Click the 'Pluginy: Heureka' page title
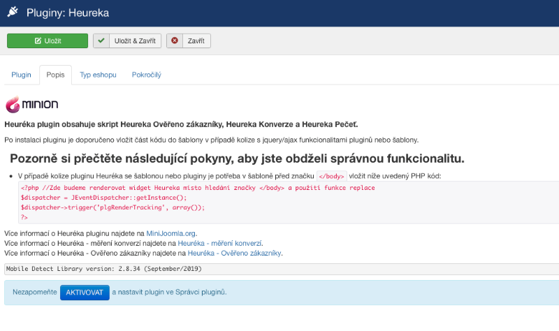The height and width of the screenshot is (331, 559). 68,13
